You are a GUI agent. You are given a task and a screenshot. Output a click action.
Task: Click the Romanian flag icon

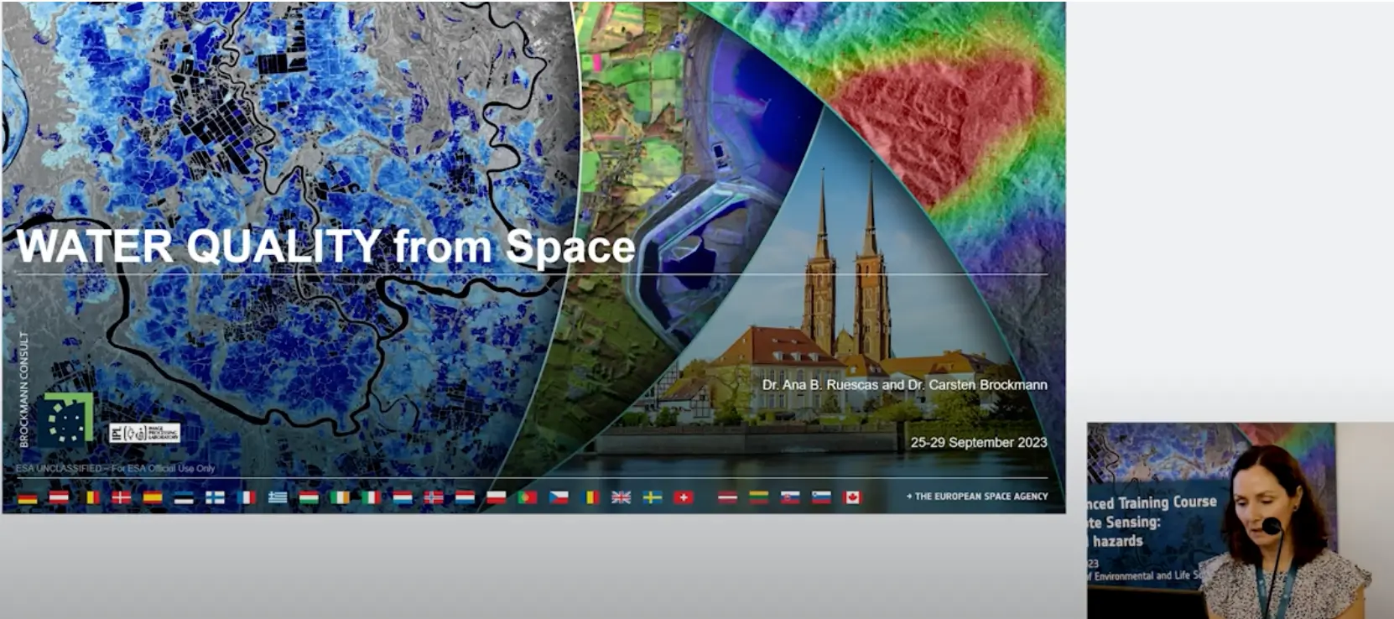590,497
